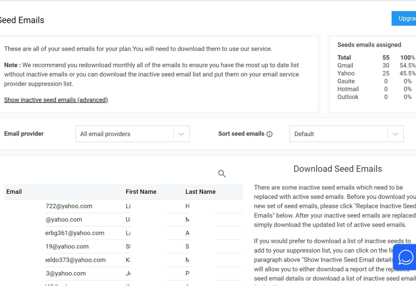Viewport: 416px width, 286px height.
Task: Select the row ending in 722@yahoo.com
Action: [x=69, y=206]
